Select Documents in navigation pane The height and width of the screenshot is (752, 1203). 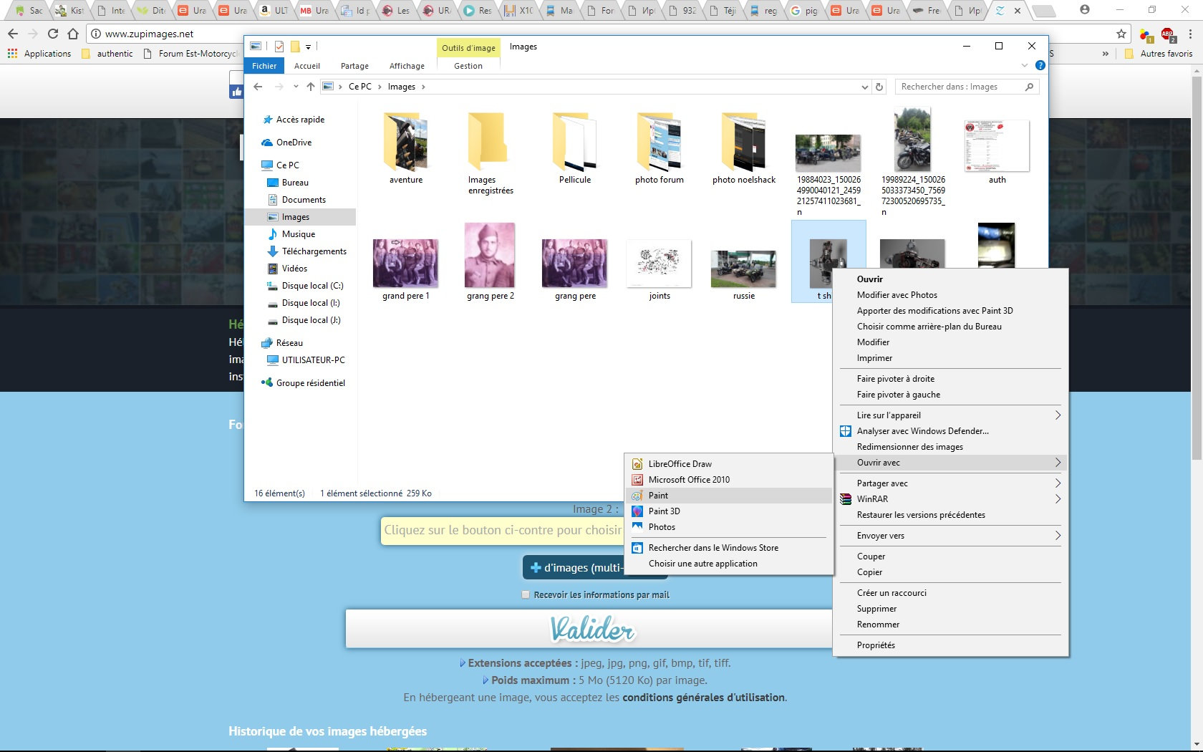click(x=304, y=200)
